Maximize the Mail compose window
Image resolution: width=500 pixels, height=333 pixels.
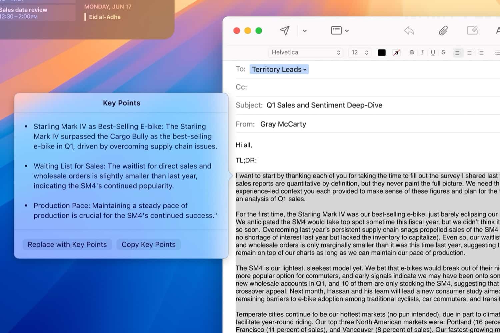pyautogui.click(x=259, y=31)
